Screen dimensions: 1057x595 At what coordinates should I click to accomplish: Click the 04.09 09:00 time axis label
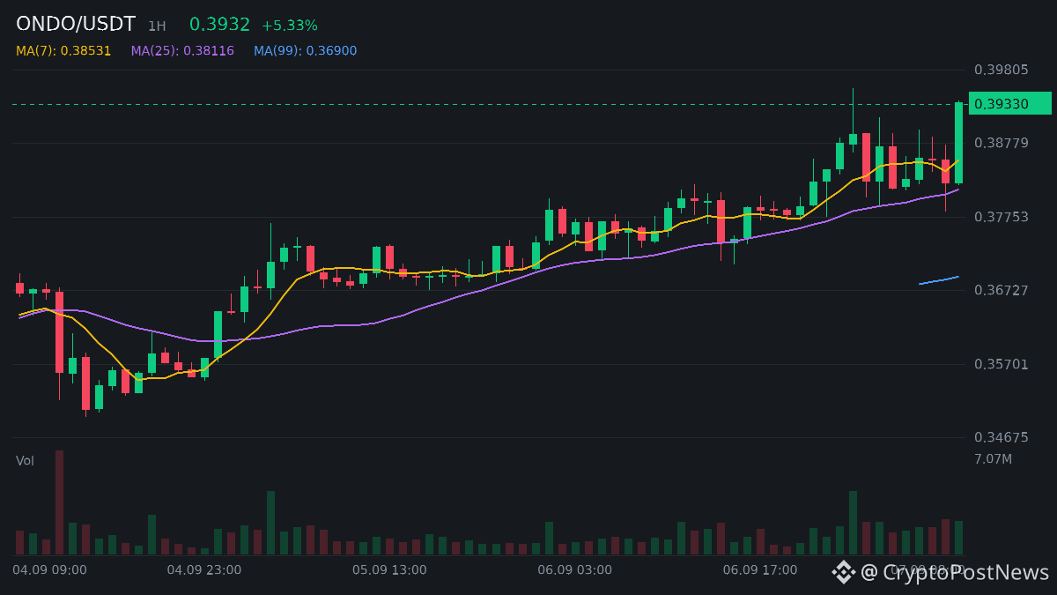point(49,570)
